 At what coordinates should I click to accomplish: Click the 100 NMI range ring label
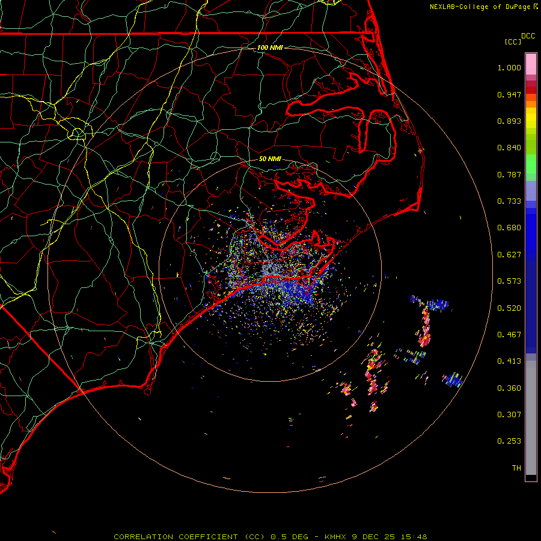pyautogui.click(x=270, y=47)
